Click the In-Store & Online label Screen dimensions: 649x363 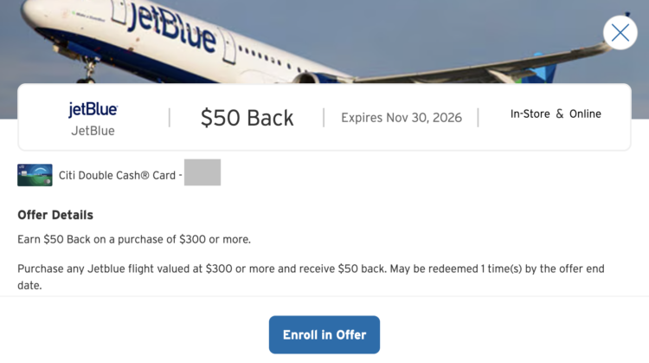556,114
